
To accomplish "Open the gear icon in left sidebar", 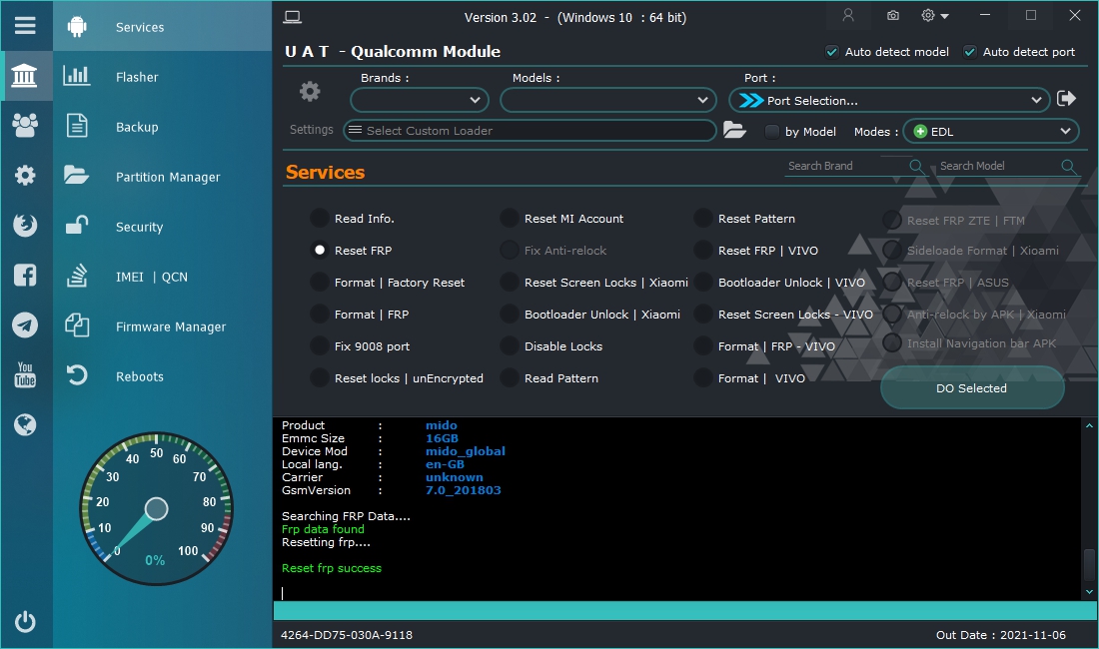I will coord(25,175).
